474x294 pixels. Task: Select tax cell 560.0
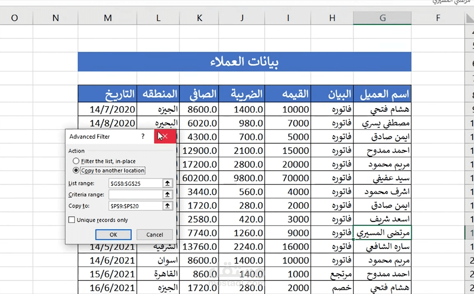tap(242, 192)
